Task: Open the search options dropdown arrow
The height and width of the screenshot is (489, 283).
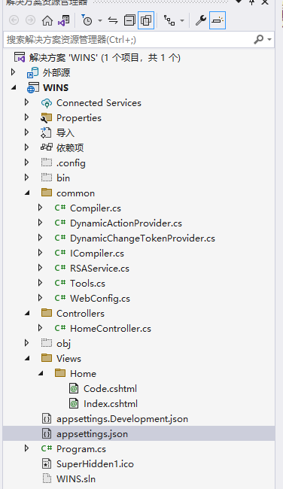Action: pyautogui.click(x=269, y=40)
